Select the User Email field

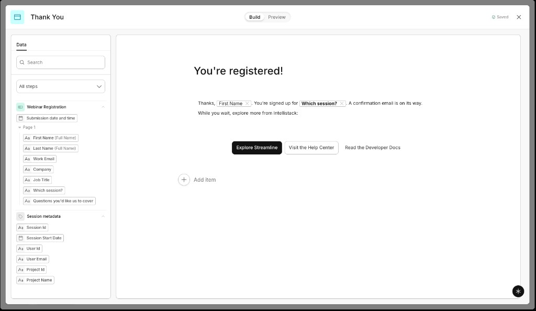coord(33,259)
